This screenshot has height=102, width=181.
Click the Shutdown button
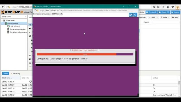142,17
